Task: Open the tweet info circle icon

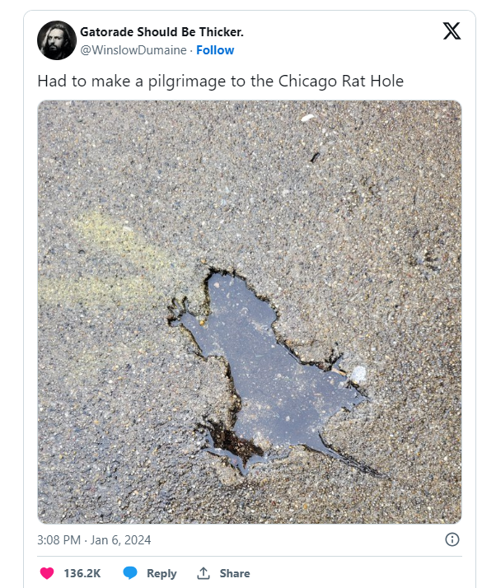Action: coord(452,539)
